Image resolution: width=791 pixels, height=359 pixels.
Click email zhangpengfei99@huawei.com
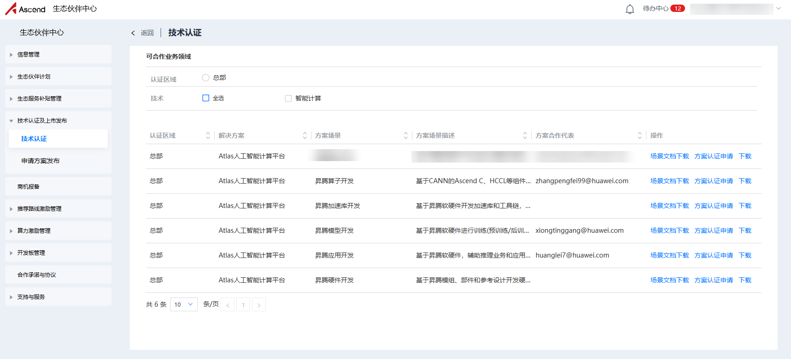582,181
